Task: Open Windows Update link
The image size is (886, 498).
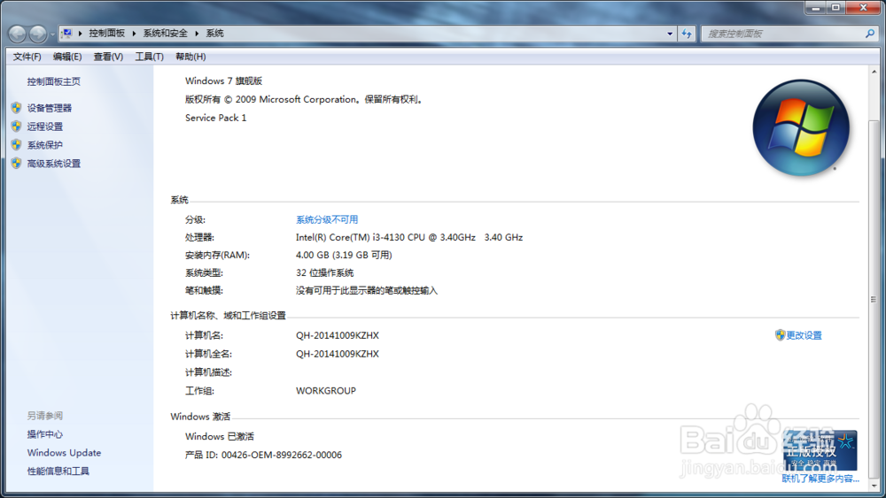Action: point(64,452)
